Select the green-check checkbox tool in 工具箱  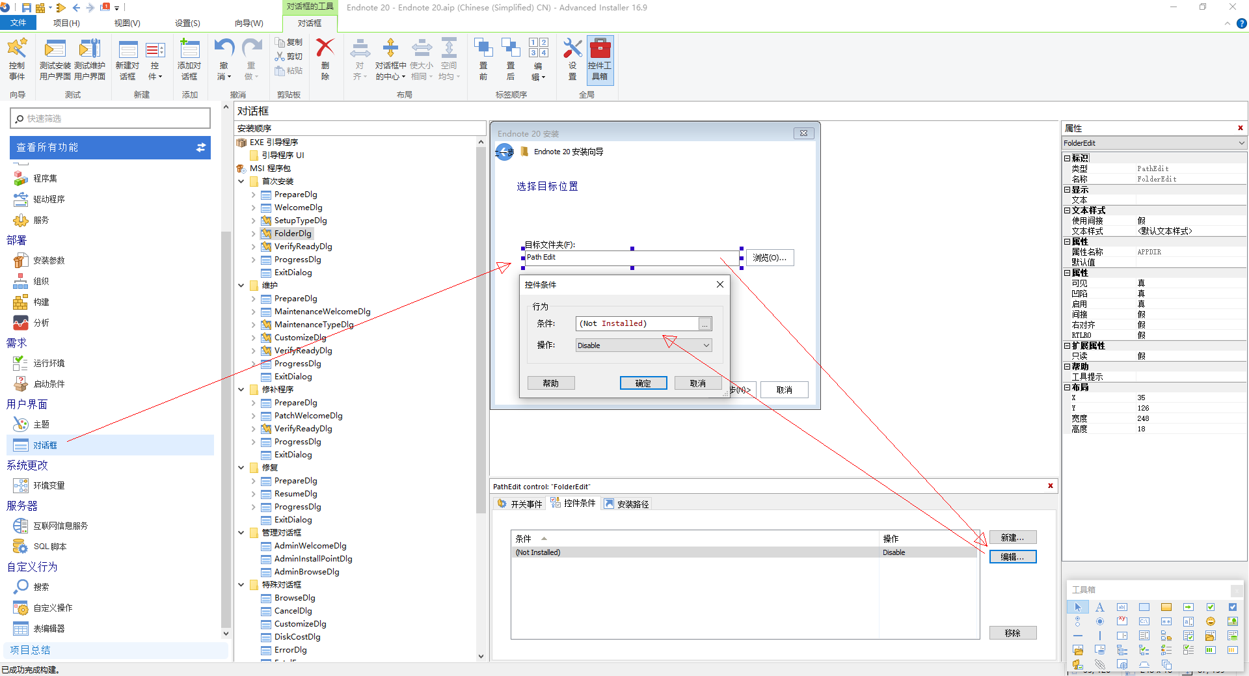click(1211, 607)
